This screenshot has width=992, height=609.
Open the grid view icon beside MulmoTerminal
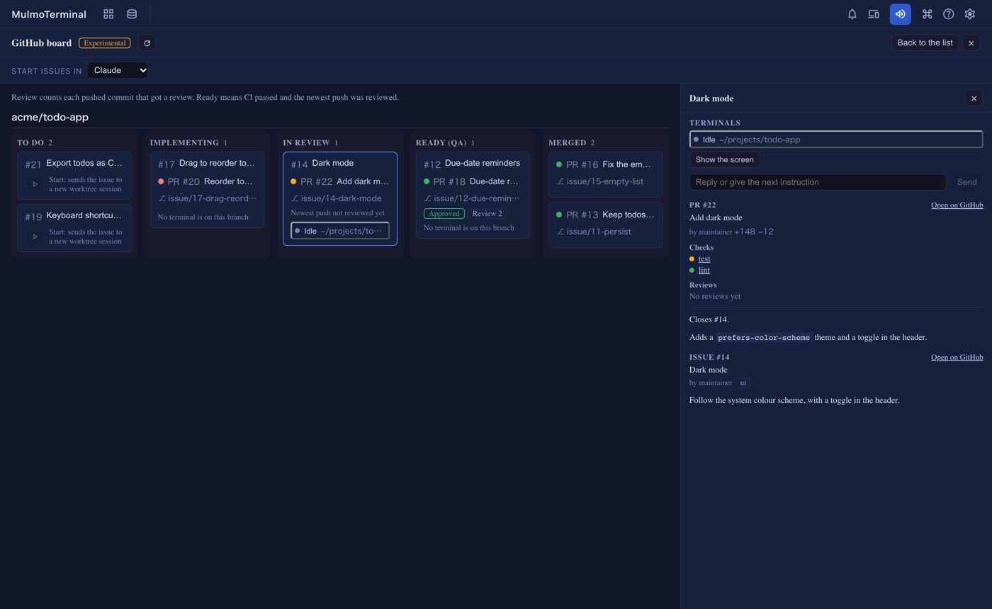108,14
